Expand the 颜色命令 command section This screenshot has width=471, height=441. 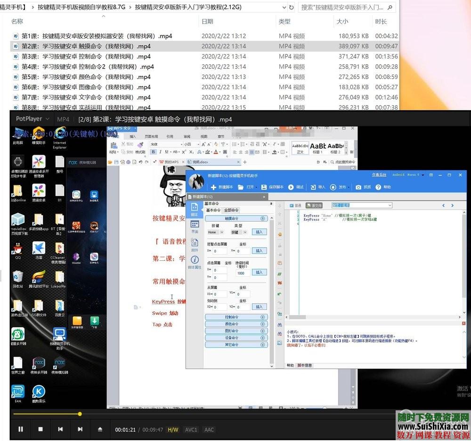point(236,324)
